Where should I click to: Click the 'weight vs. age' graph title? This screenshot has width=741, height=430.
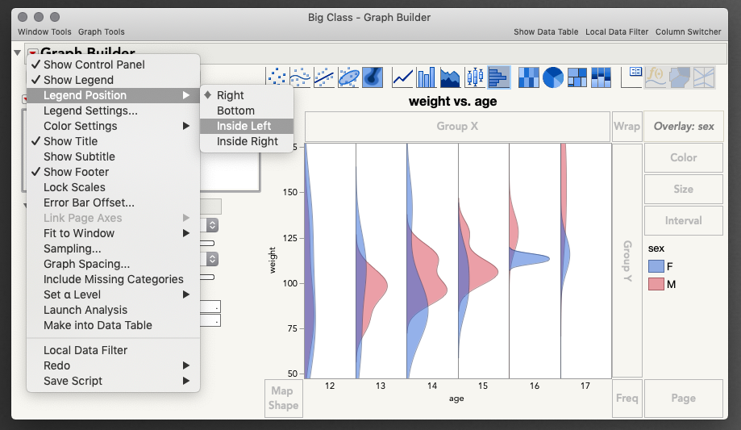pos(452,101)
